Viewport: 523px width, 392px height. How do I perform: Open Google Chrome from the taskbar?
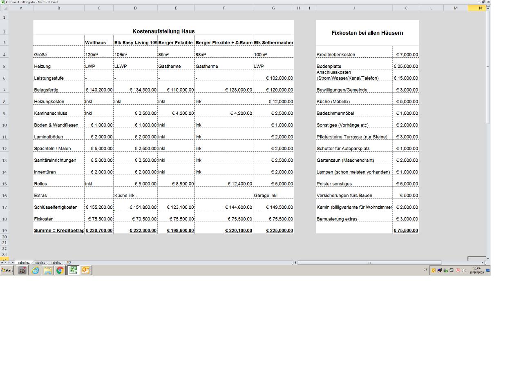pos(60,270)
